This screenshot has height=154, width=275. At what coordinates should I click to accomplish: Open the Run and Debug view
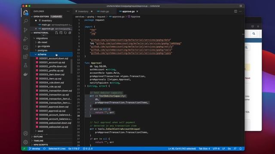(x=26, y=39)
